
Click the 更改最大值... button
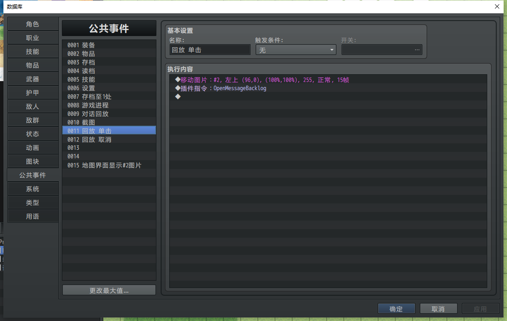click(109, 291)
